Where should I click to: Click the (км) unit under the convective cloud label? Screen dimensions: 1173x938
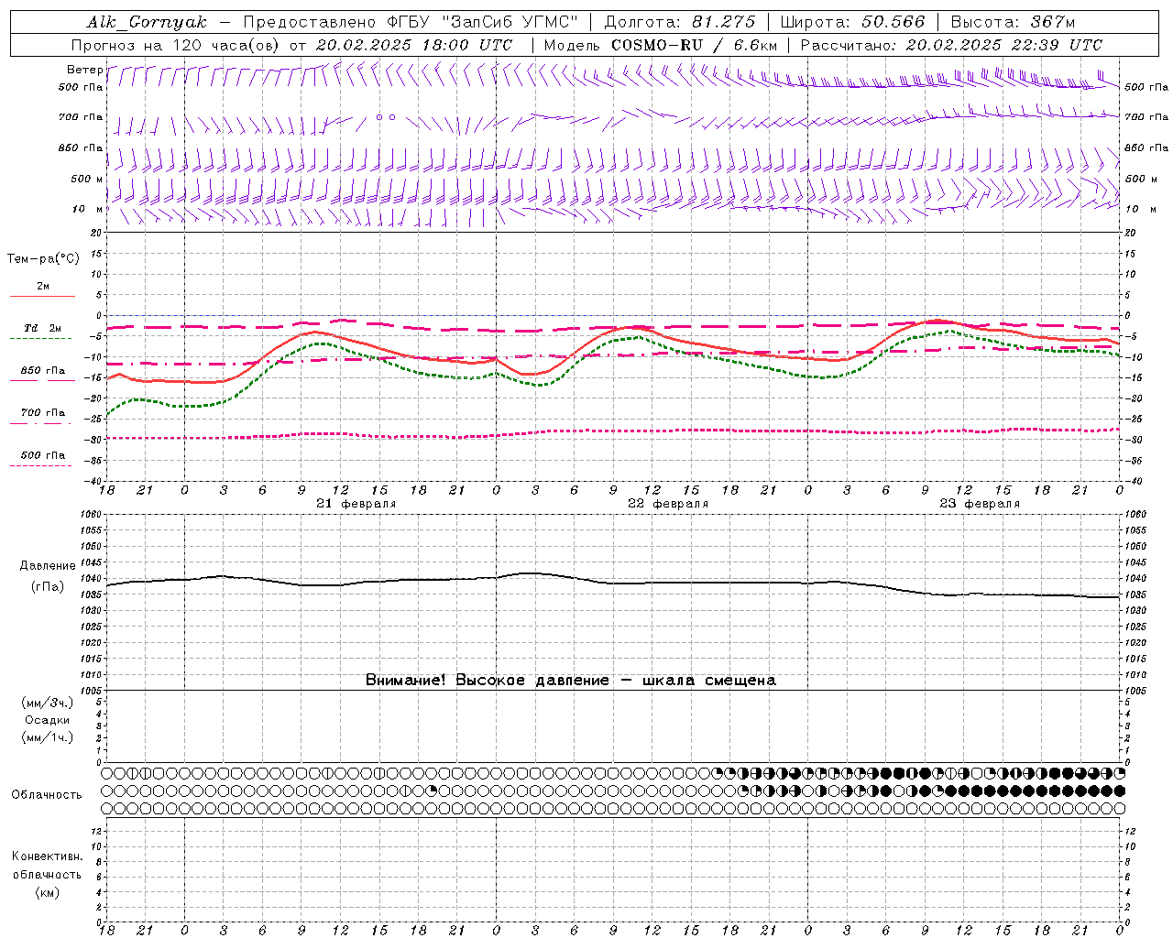[x=47, y=892]
